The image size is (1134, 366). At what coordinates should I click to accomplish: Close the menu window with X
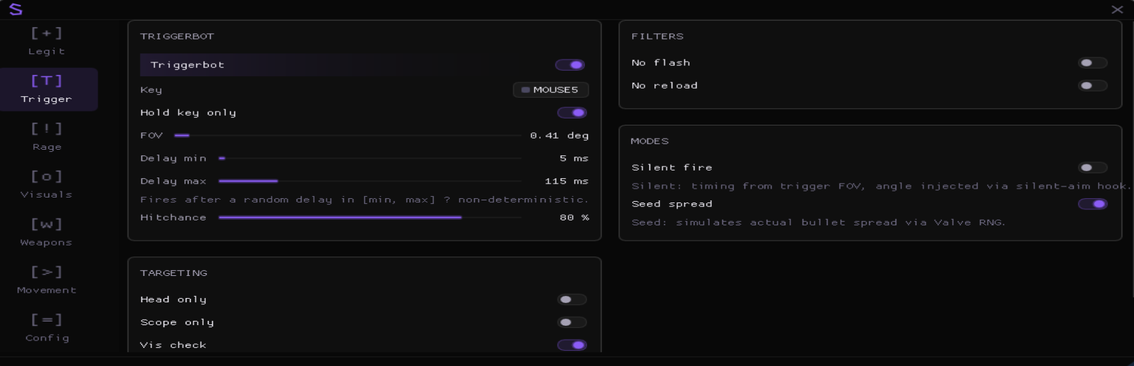click(x=1117, y=10)
